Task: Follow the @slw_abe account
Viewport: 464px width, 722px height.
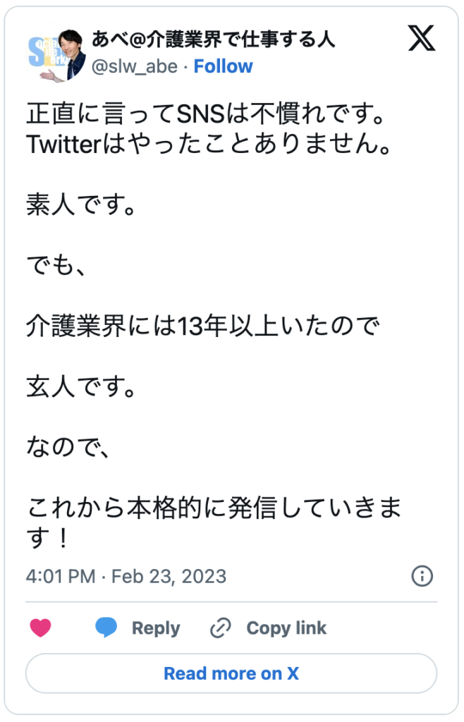Action: coord(223,66)
